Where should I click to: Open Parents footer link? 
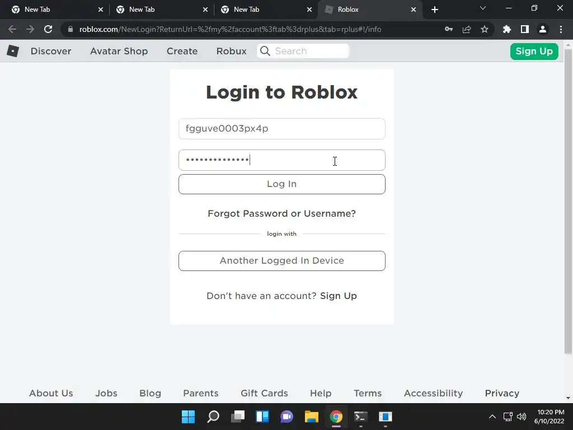tap(201, 393)
